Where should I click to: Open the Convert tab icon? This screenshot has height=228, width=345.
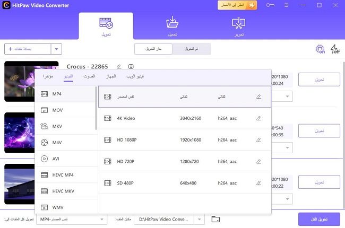coord(106,23)
